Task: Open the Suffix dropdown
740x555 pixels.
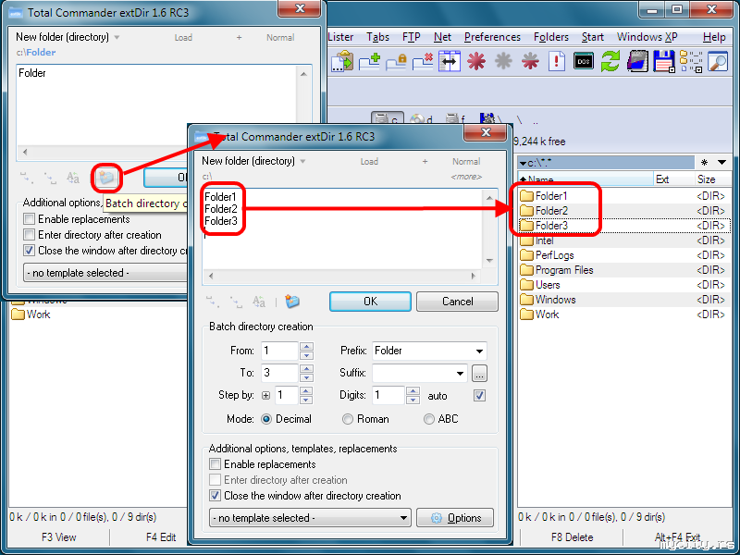Action: pyautogui.click(x=460, y=374)
